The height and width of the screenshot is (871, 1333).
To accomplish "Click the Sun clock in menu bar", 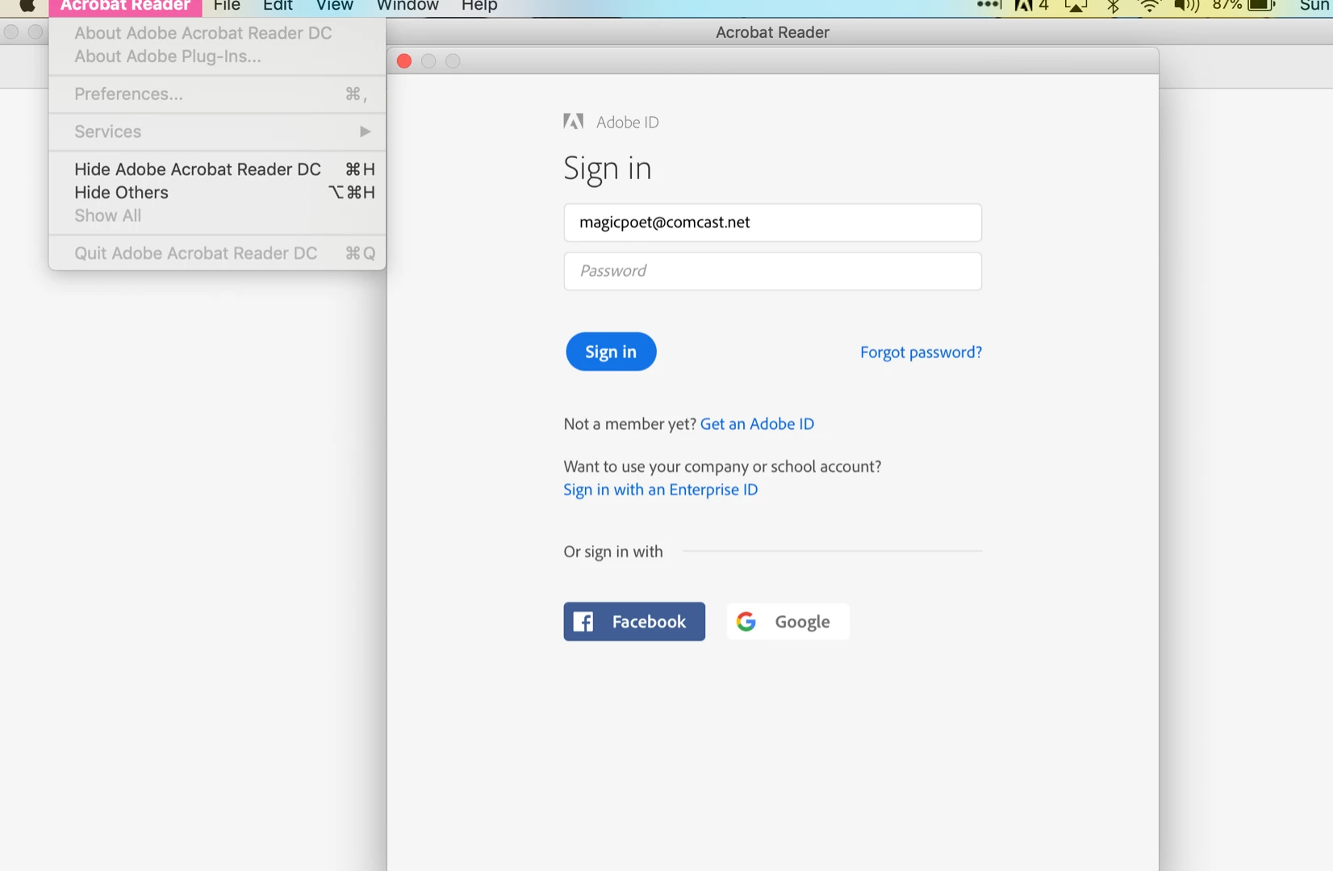I will click(x=1315, y=5).
